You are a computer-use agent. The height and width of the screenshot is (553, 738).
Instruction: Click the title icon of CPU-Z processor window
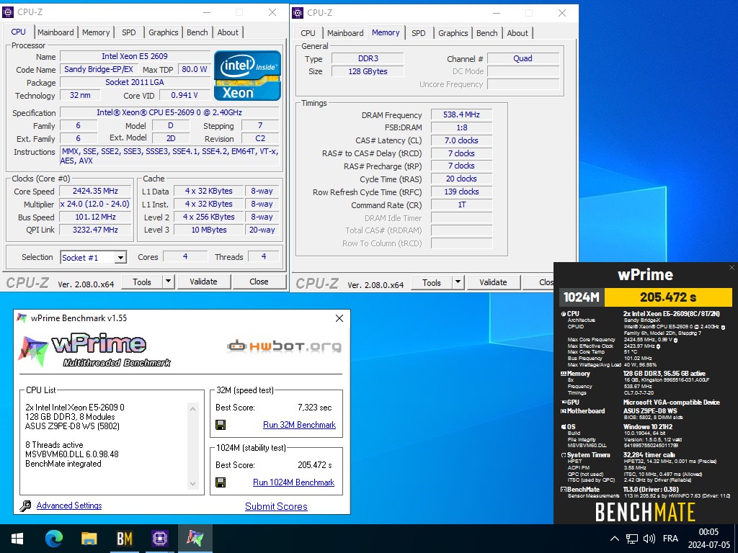pyautogui.click(x=8, y=12)
